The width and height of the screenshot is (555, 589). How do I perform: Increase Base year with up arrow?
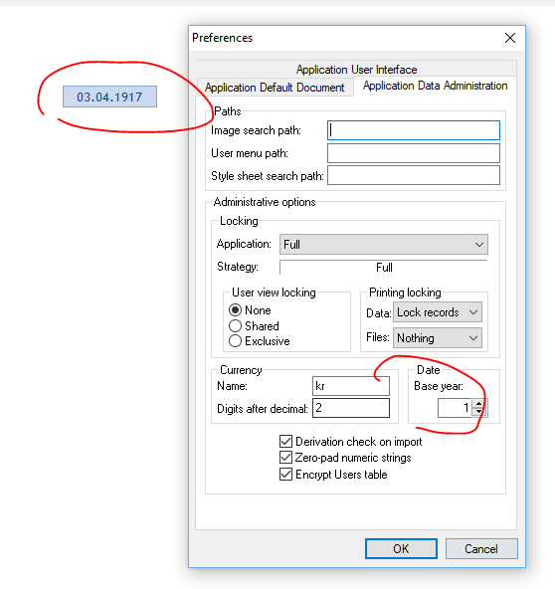tap(478, 404)
